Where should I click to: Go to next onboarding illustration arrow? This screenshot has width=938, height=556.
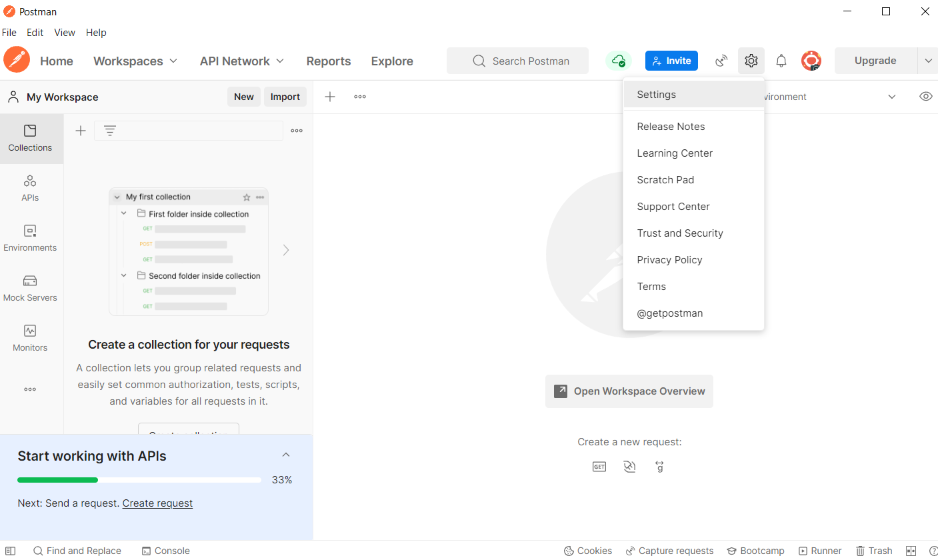[286, 250]
